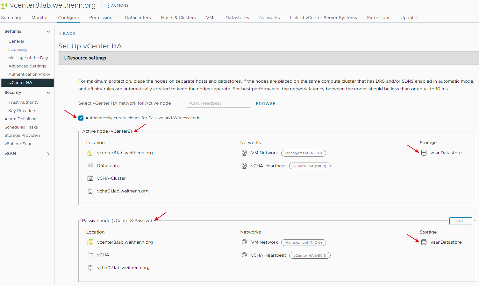Click the vCenter server icon beside the page title
The image size is (479, 286).
(4, 5)
